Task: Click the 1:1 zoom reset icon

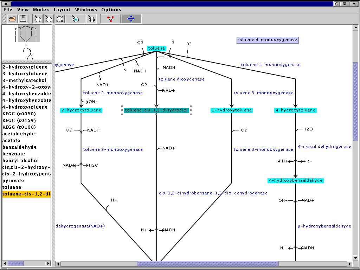Action: click(x=91, y=19)
